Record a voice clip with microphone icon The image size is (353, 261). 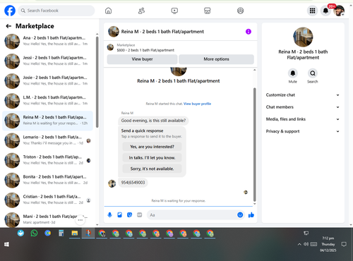pos(109,215)
